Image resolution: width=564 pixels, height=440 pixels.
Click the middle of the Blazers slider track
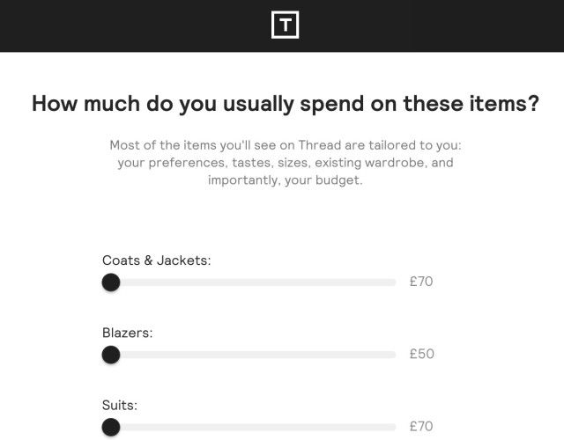[249, 355]
